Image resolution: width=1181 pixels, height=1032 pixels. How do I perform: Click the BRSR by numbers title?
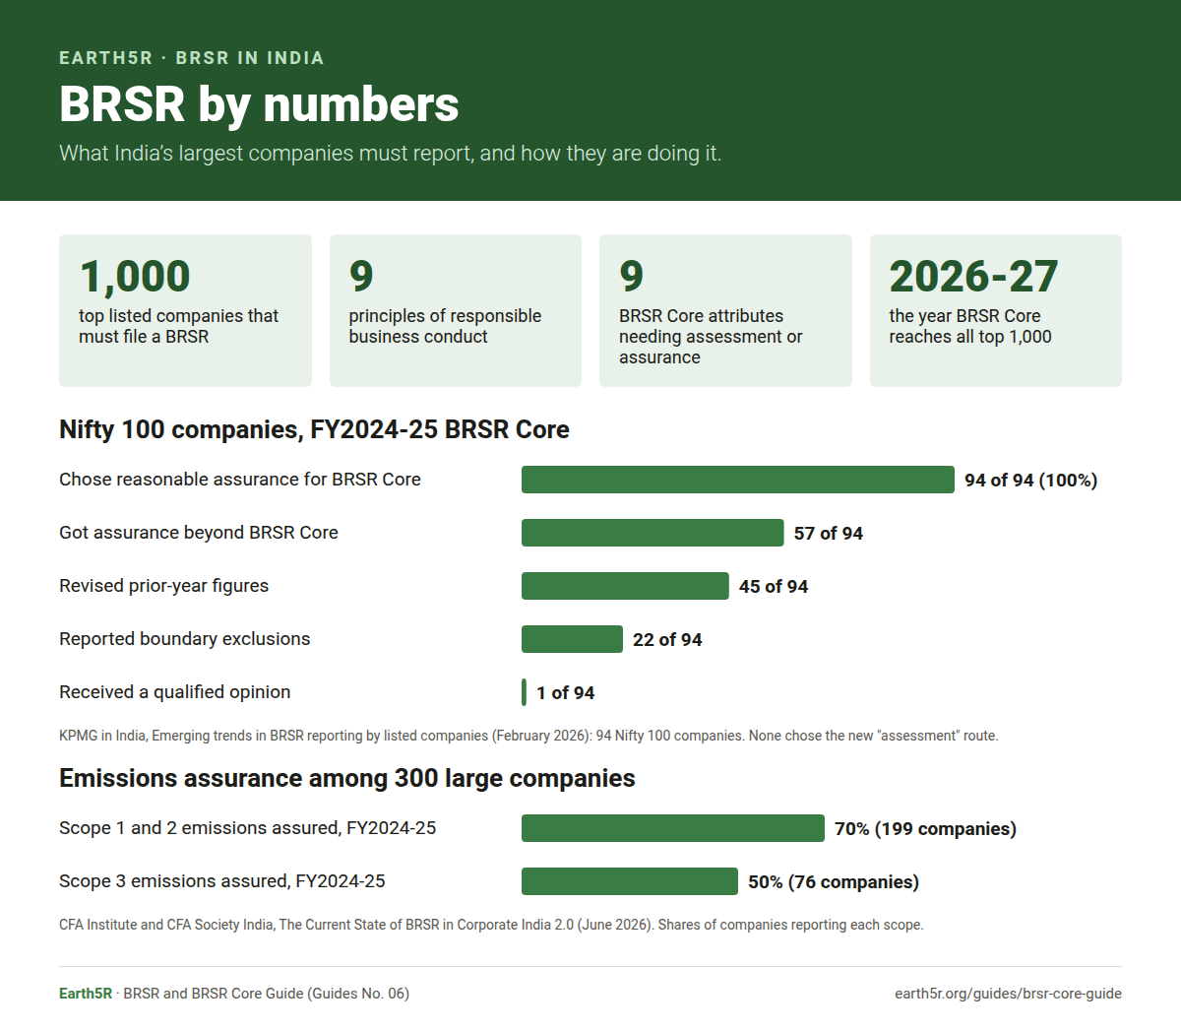(259, 104)
